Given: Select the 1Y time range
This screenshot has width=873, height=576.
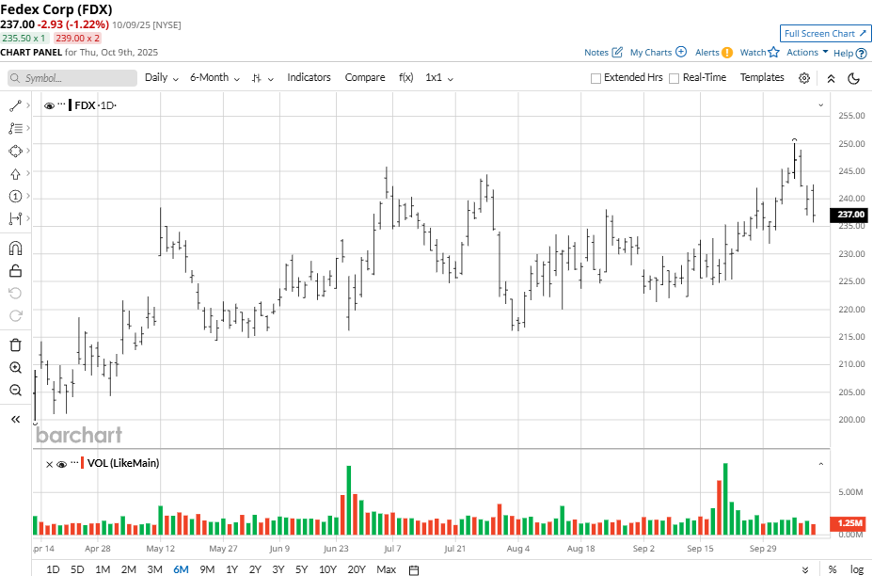Looking at the screenshot, I should tap(231, 569).
